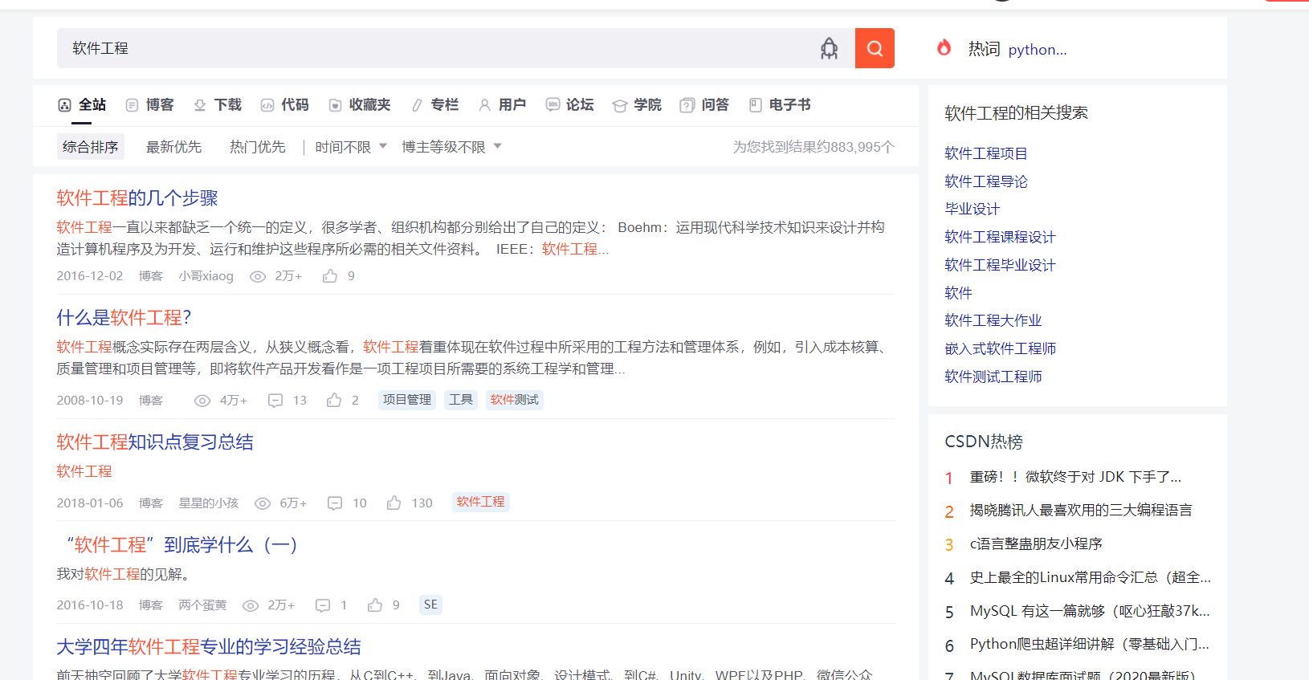Image resolution: width=1309 pixels, height=680 pixels.
Task: Open related search 软件工程大作业
Action: click(993, 320)
